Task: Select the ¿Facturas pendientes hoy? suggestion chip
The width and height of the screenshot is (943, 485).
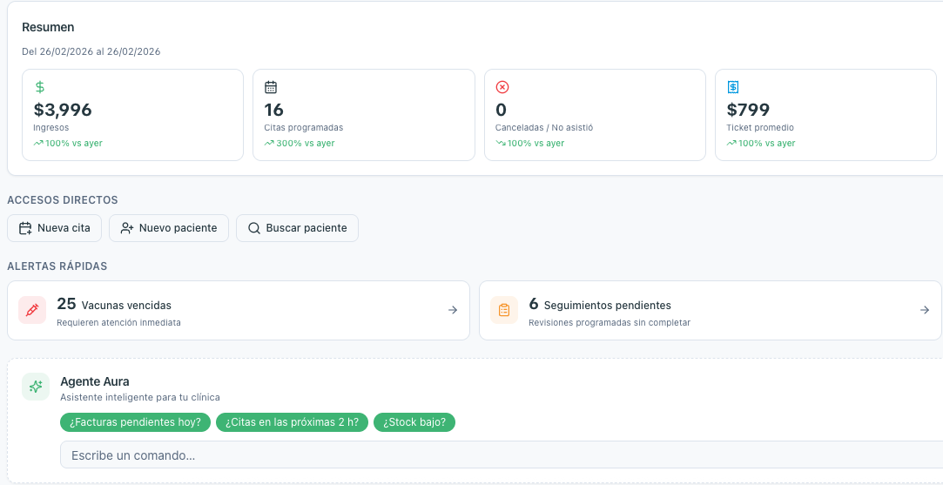Action: [x=135, y=422]
